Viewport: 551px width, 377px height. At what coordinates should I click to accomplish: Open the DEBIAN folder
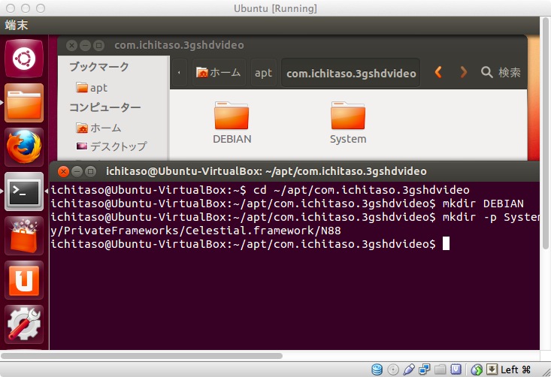(232, 123)
